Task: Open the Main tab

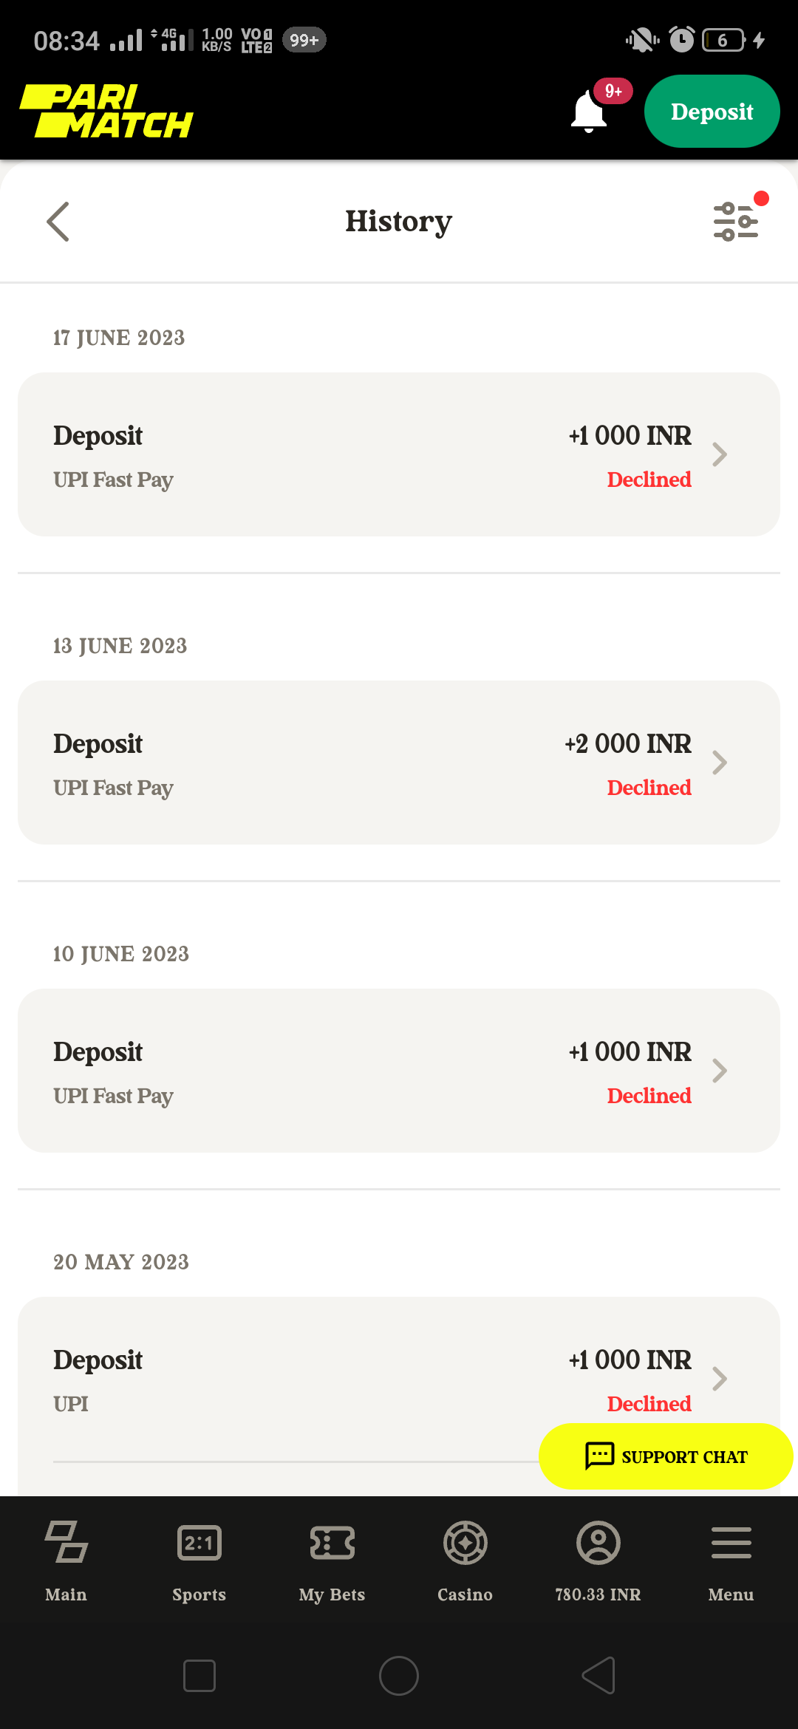Action: coord(66,1561)
